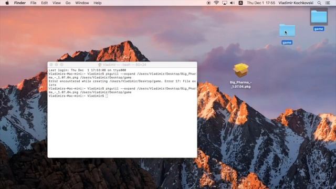Open the AirPlay display menu
The image size is (336, 189).
225,3
